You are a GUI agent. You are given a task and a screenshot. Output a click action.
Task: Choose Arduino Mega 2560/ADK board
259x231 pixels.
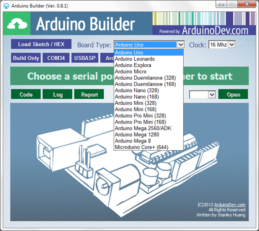149,128
